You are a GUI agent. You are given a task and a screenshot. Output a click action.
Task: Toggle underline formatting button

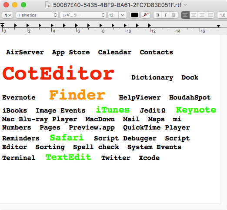[174, 15]
